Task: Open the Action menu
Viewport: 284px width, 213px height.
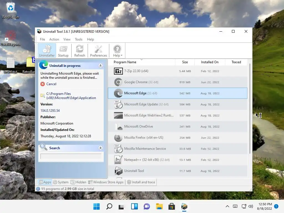Action: pos(54,39)
